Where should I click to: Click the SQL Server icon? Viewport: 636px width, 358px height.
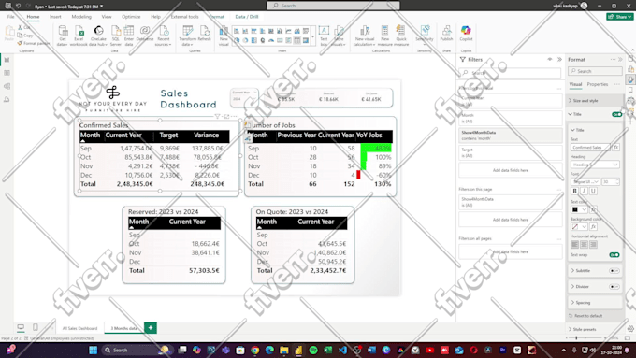(x=116, y=36)
